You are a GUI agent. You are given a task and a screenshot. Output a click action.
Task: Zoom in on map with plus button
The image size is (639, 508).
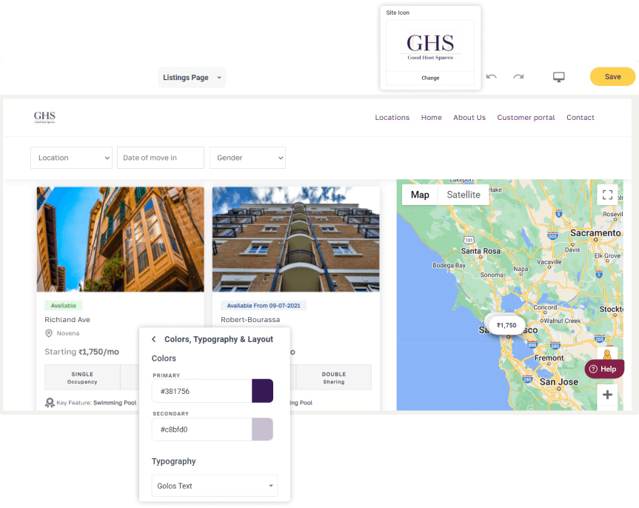(x=607, y=395)
